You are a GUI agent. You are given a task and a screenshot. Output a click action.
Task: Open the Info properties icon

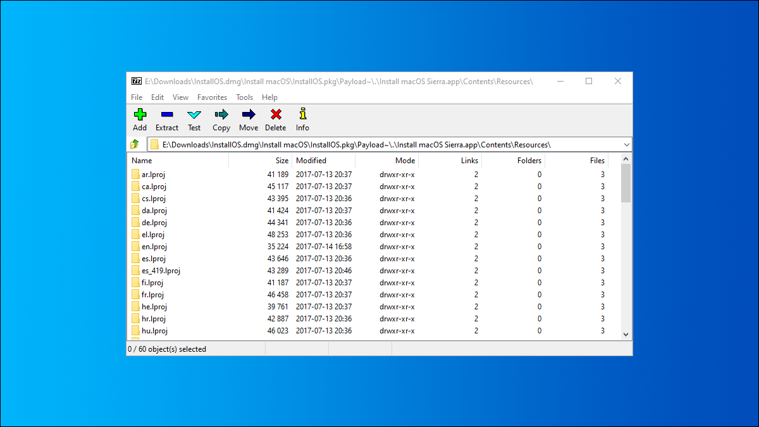(x=302, y=114)
